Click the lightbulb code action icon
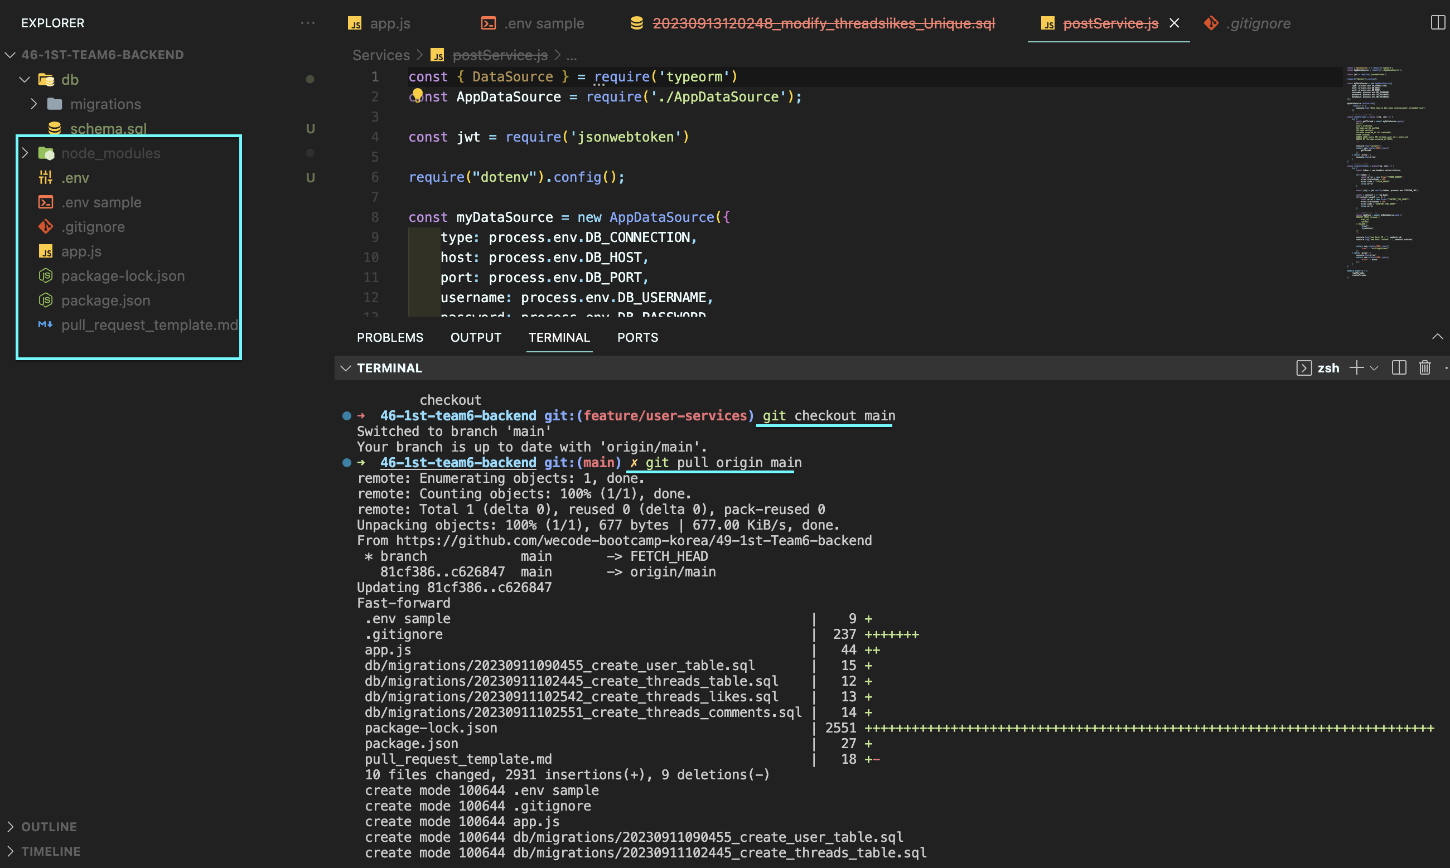 point(417,94)
